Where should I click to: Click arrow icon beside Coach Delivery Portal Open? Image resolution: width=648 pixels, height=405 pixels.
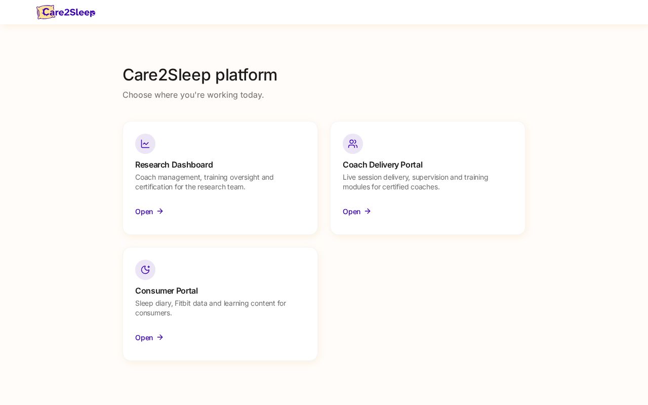[368, 211]
